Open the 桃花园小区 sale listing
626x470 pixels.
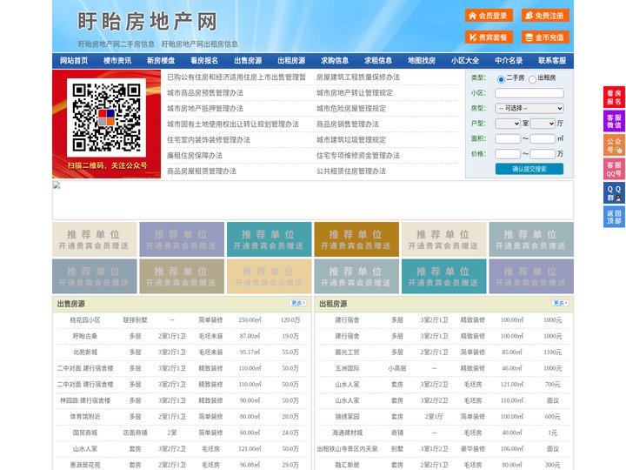(x=85, y=320)
